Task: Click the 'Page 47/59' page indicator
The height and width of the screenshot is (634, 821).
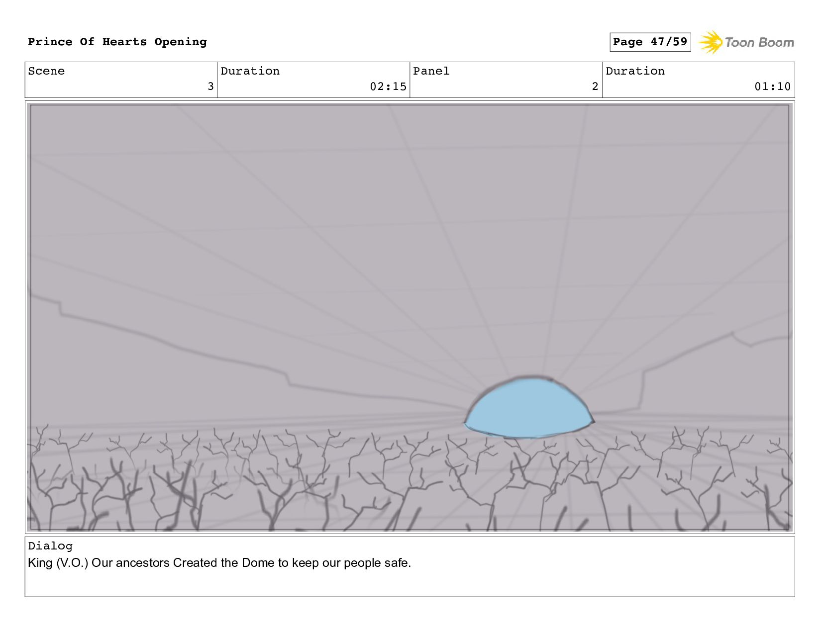Action: click(650, 42)
